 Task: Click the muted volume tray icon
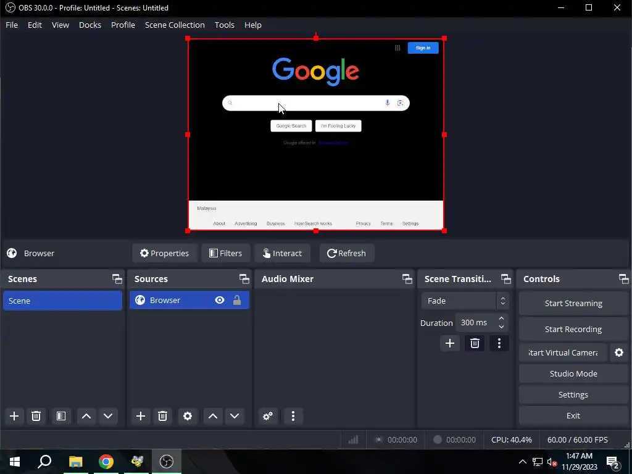[552, 462]
